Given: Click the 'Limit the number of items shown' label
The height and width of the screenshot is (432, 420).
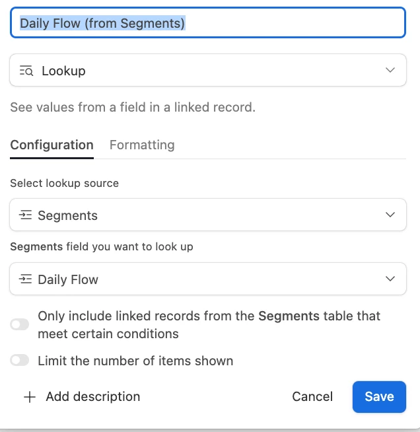Looking at the screenshot, I should pyautogui.click(x=135, y=361).
